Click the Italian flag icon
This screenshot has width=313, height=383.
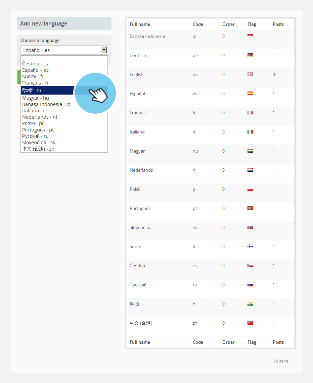(x=250, y=132)
